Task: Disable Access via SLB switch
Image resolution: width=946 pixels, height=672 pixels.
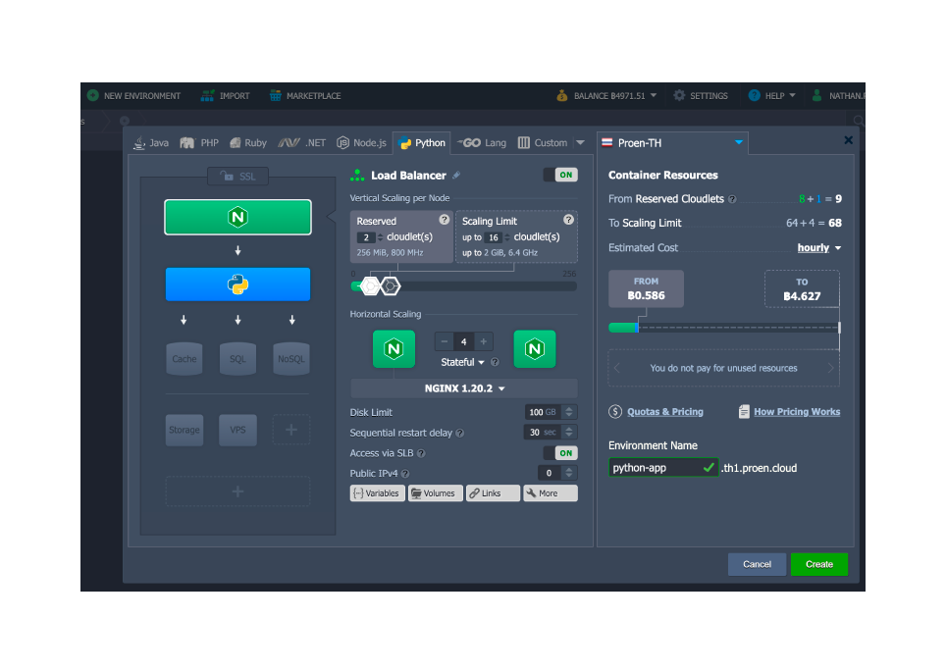Action: click(560, 453)
